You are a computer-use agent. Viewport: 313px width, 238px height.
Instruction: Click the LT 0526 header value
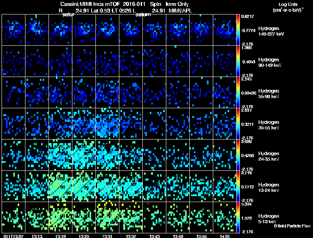point(121,11)
